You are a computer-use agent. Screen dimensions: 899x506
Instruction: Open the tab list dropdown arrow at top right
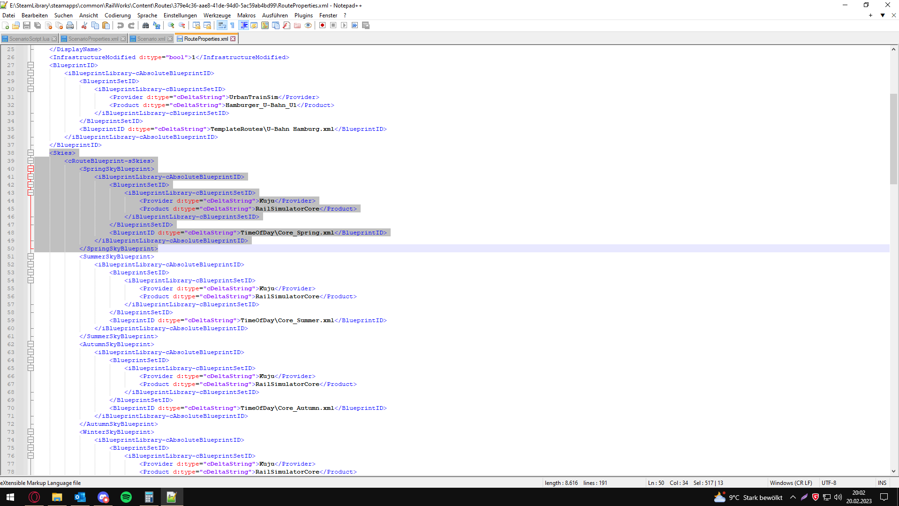(883, 15)
